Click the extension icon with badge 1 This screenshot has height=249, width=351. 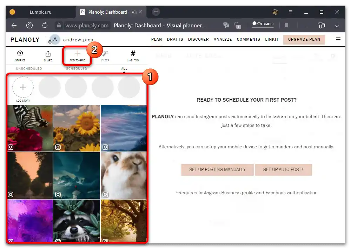(237, 25)
